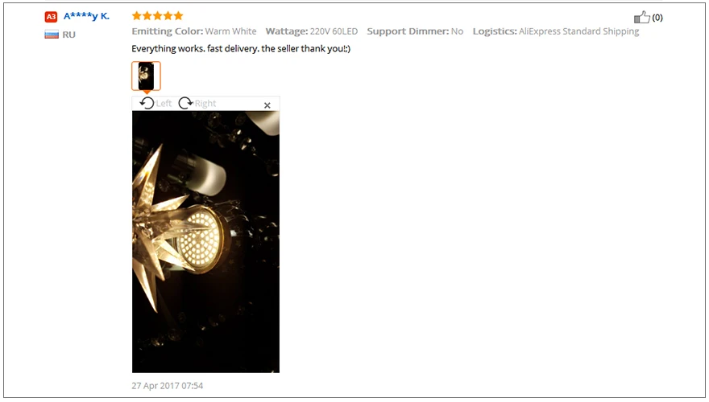
Task: Click the 'Right' rotate label
Action: [x=205, y=104]
